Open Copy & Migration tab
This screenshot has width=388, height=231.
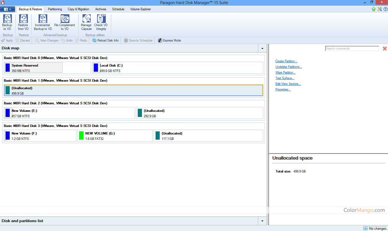tap(79, 9)
